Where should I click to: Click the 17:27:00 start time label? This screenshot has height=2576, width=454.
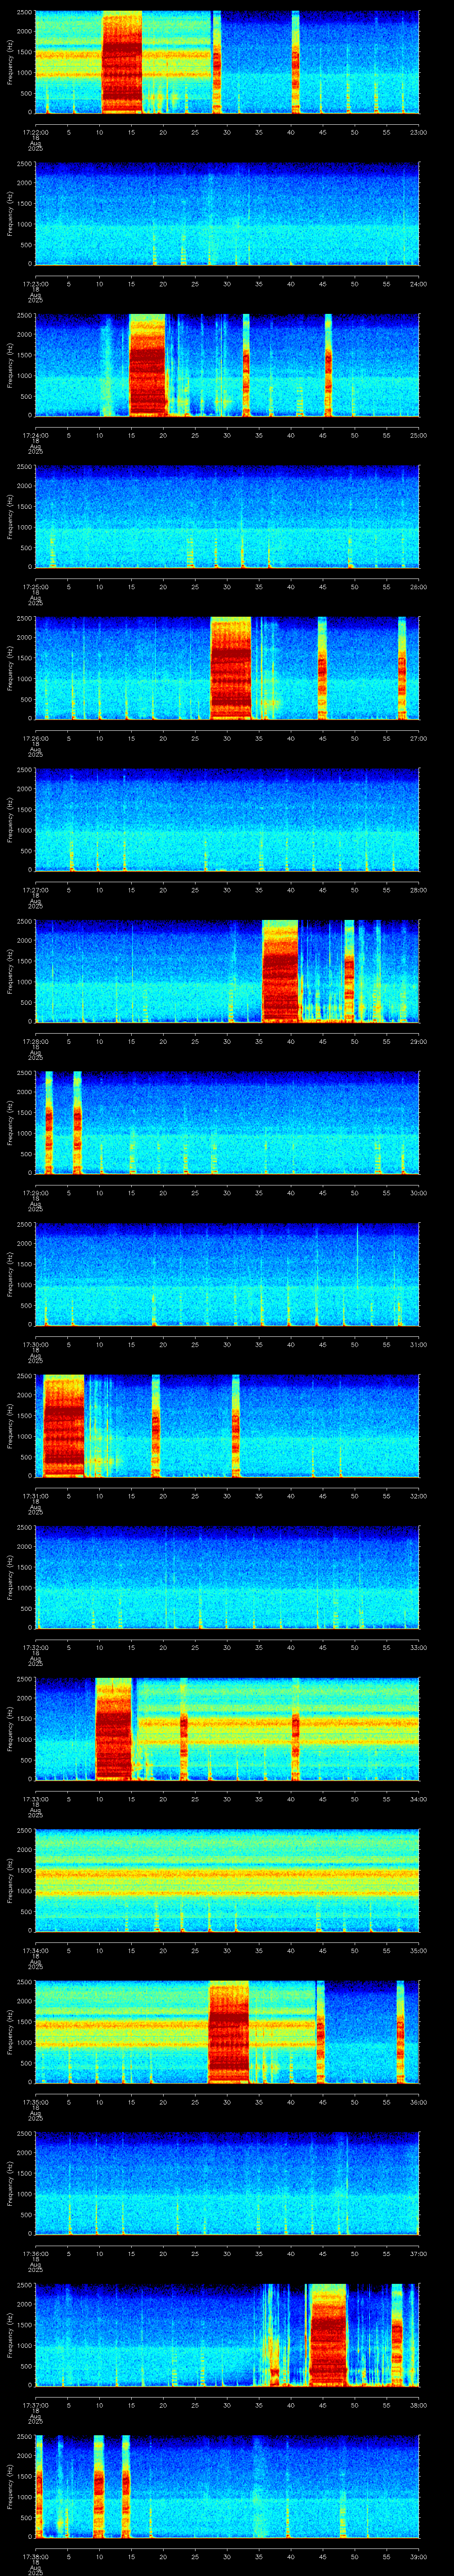tap(35, 890)
